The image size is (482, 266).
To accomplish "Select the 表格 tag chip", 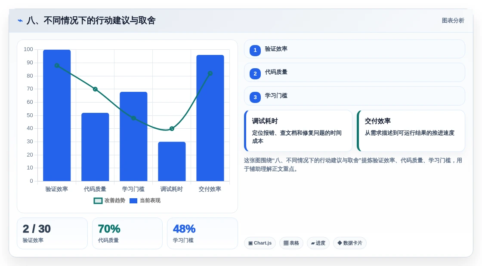I will pyautogui.click(x=291, y=243).
